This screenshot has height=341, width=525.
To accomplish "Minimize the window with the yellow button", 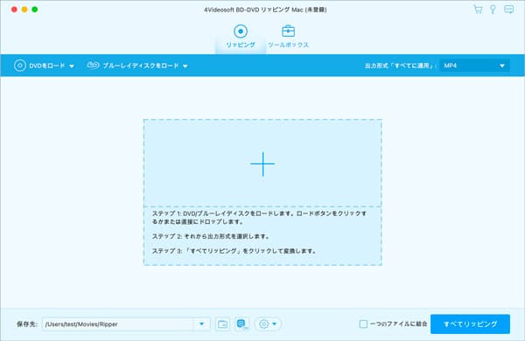I will [24, 10].
